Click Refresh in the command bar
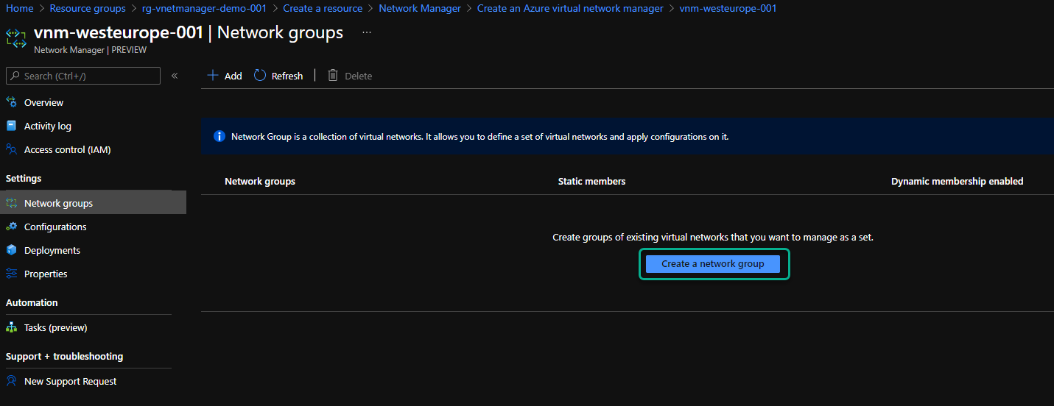The height and width of the screenshot is (406, 1054). click(x=278, y=76)
